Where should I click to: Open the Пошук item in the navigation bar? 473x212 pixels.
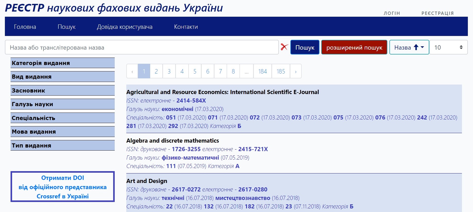67,27
